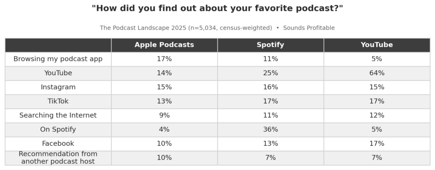This screenshot has width=435, height=170.
Task: Click the chart title about favorite podcast
Action: click(x=217, y=8)
